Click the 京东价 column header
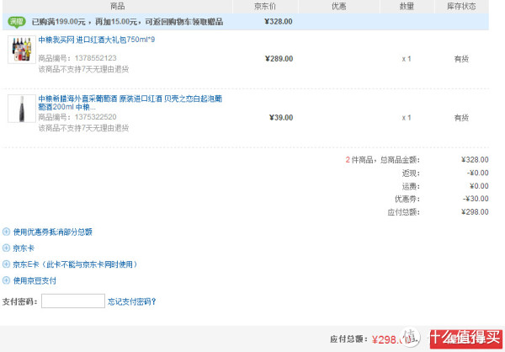 point(265,6)
